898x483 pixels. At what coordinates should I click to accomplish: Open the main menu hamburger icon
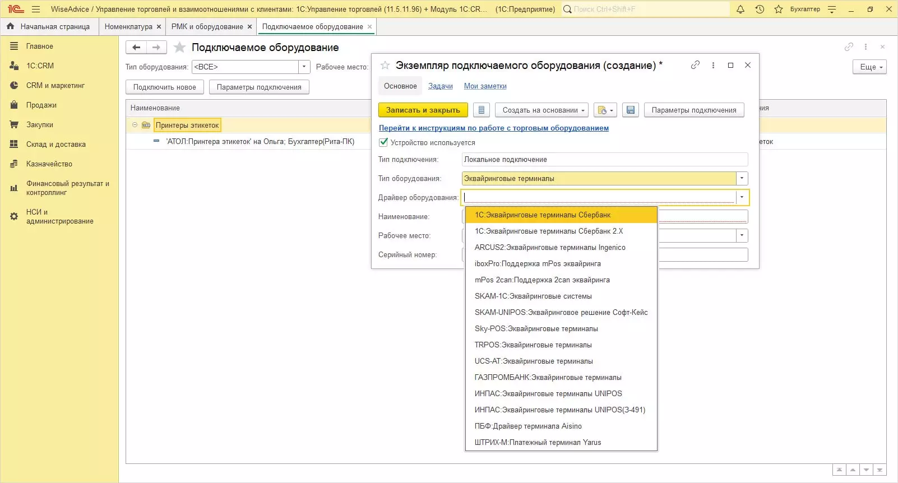click(x=36, y=10)
